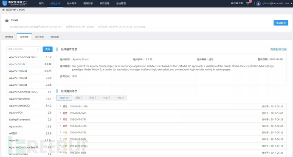Expand the CVE-2017-9804 row chevron
This screenshot has height=157, width=293.
[60, 139]
